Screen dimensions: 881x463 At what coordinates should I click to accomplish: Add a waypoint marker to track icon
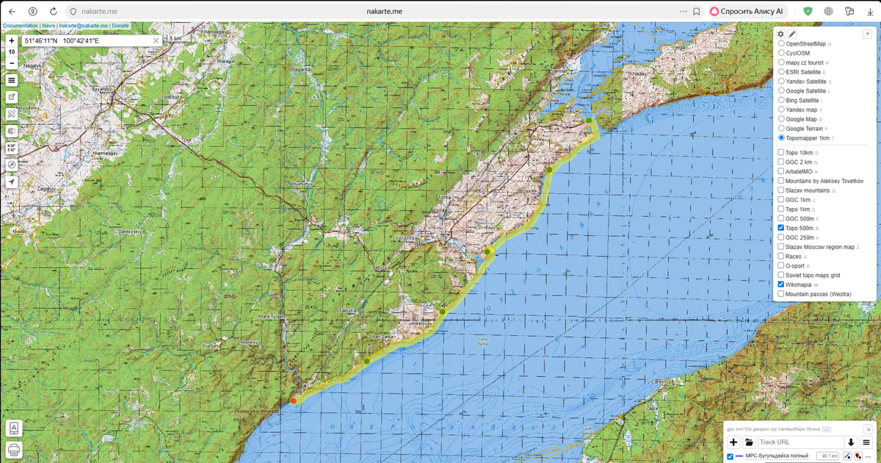click(x=858, y=456)
